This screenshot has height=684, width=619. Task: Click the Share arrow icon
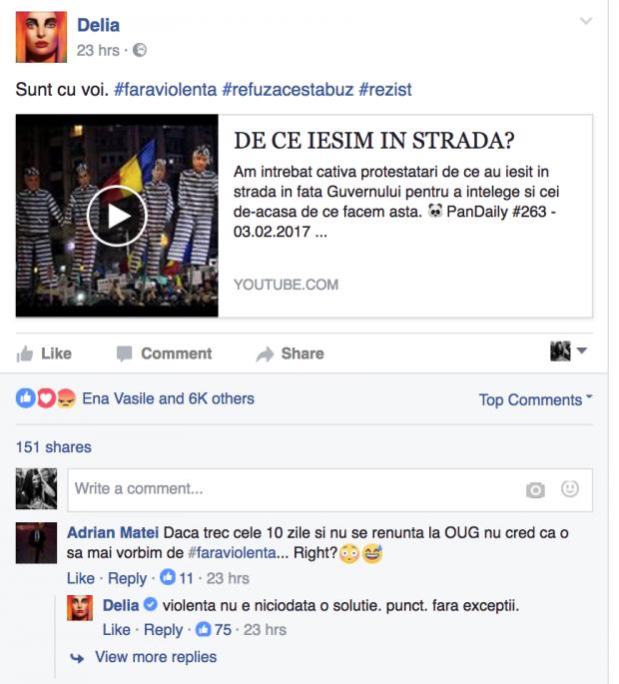pos(265,354)
